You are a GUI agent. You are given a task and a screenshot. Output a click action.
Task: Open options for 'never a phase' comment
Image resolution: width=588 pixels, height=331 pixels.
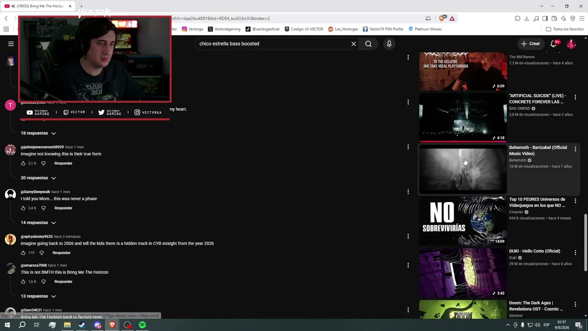408,192
